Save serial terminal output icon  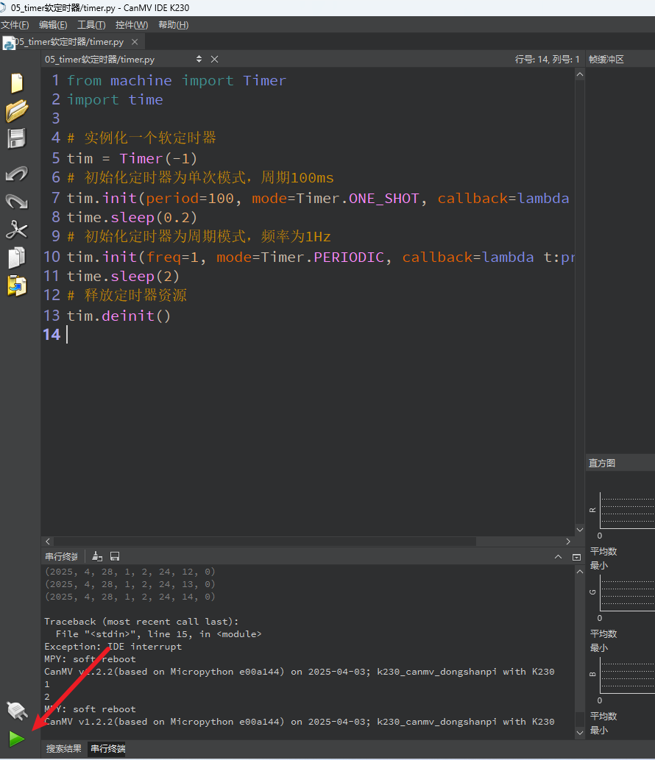tap(115, 556)
